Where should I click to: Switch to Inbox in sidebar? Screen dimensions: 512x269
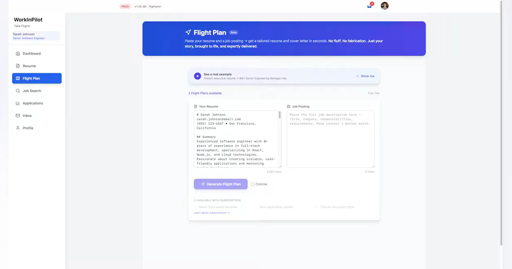click(37, 116)
